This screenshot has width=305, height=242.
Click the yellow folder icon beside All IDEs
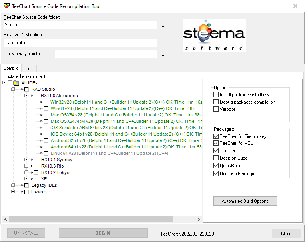(x=16, y=83)
